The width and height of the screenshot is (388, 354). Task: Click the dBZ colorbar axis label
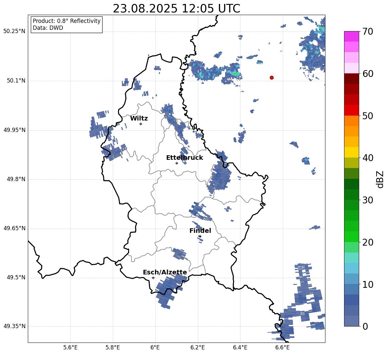tap(380, 179)
